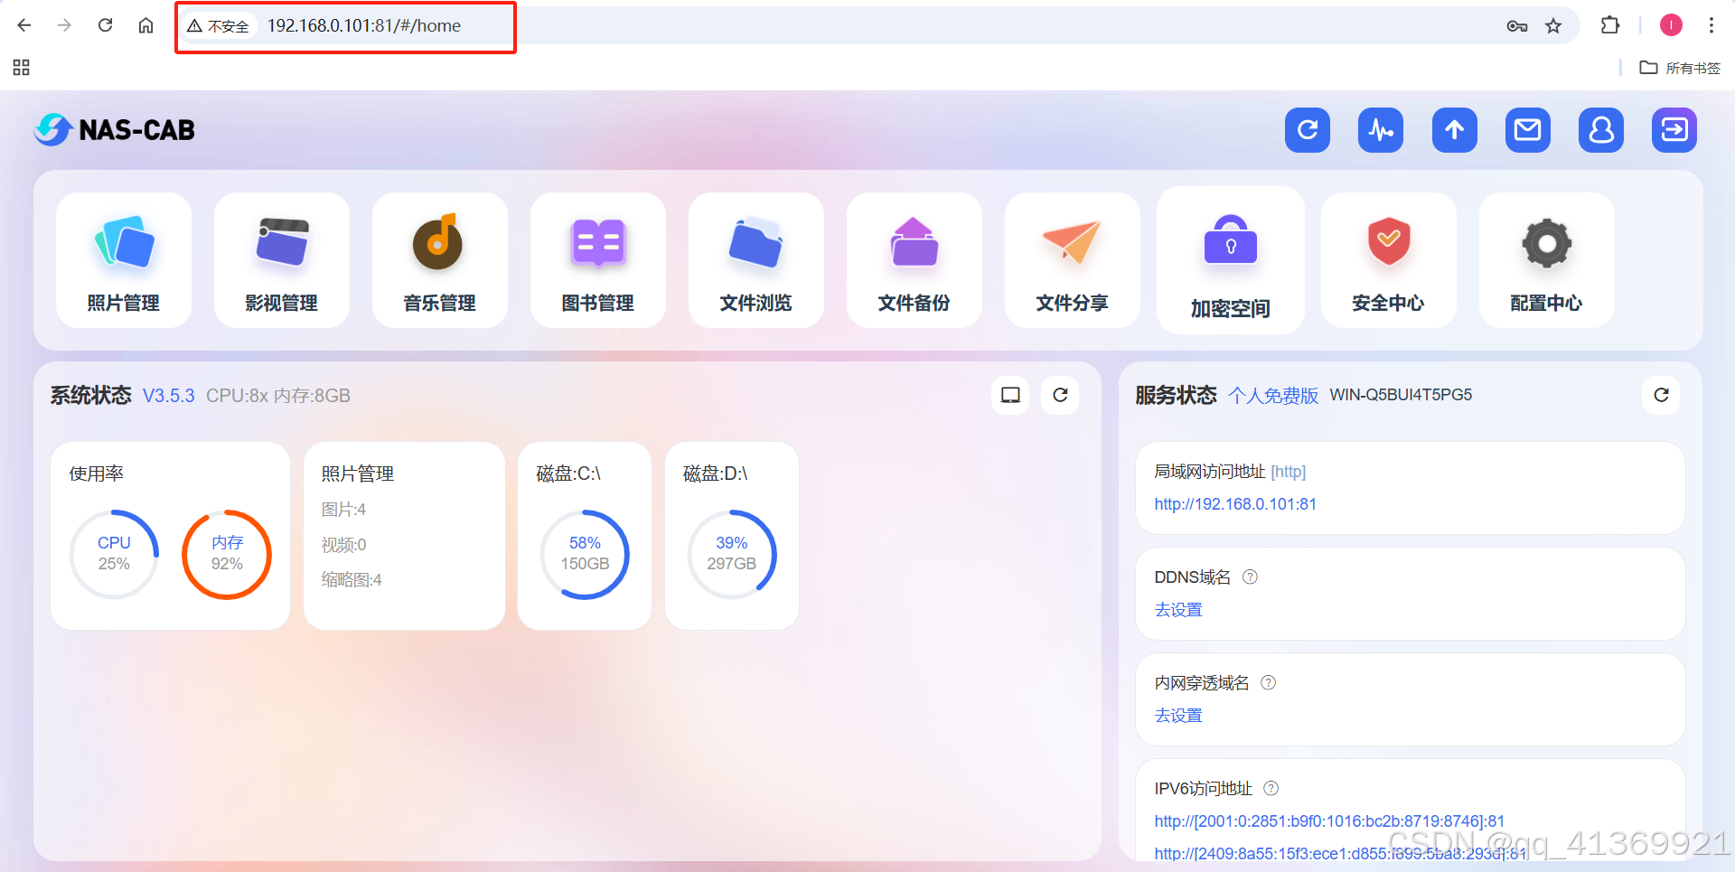Open the 影视管理 video management app
The height and width of the screenshot is (872, 1735).
point(282,260)
